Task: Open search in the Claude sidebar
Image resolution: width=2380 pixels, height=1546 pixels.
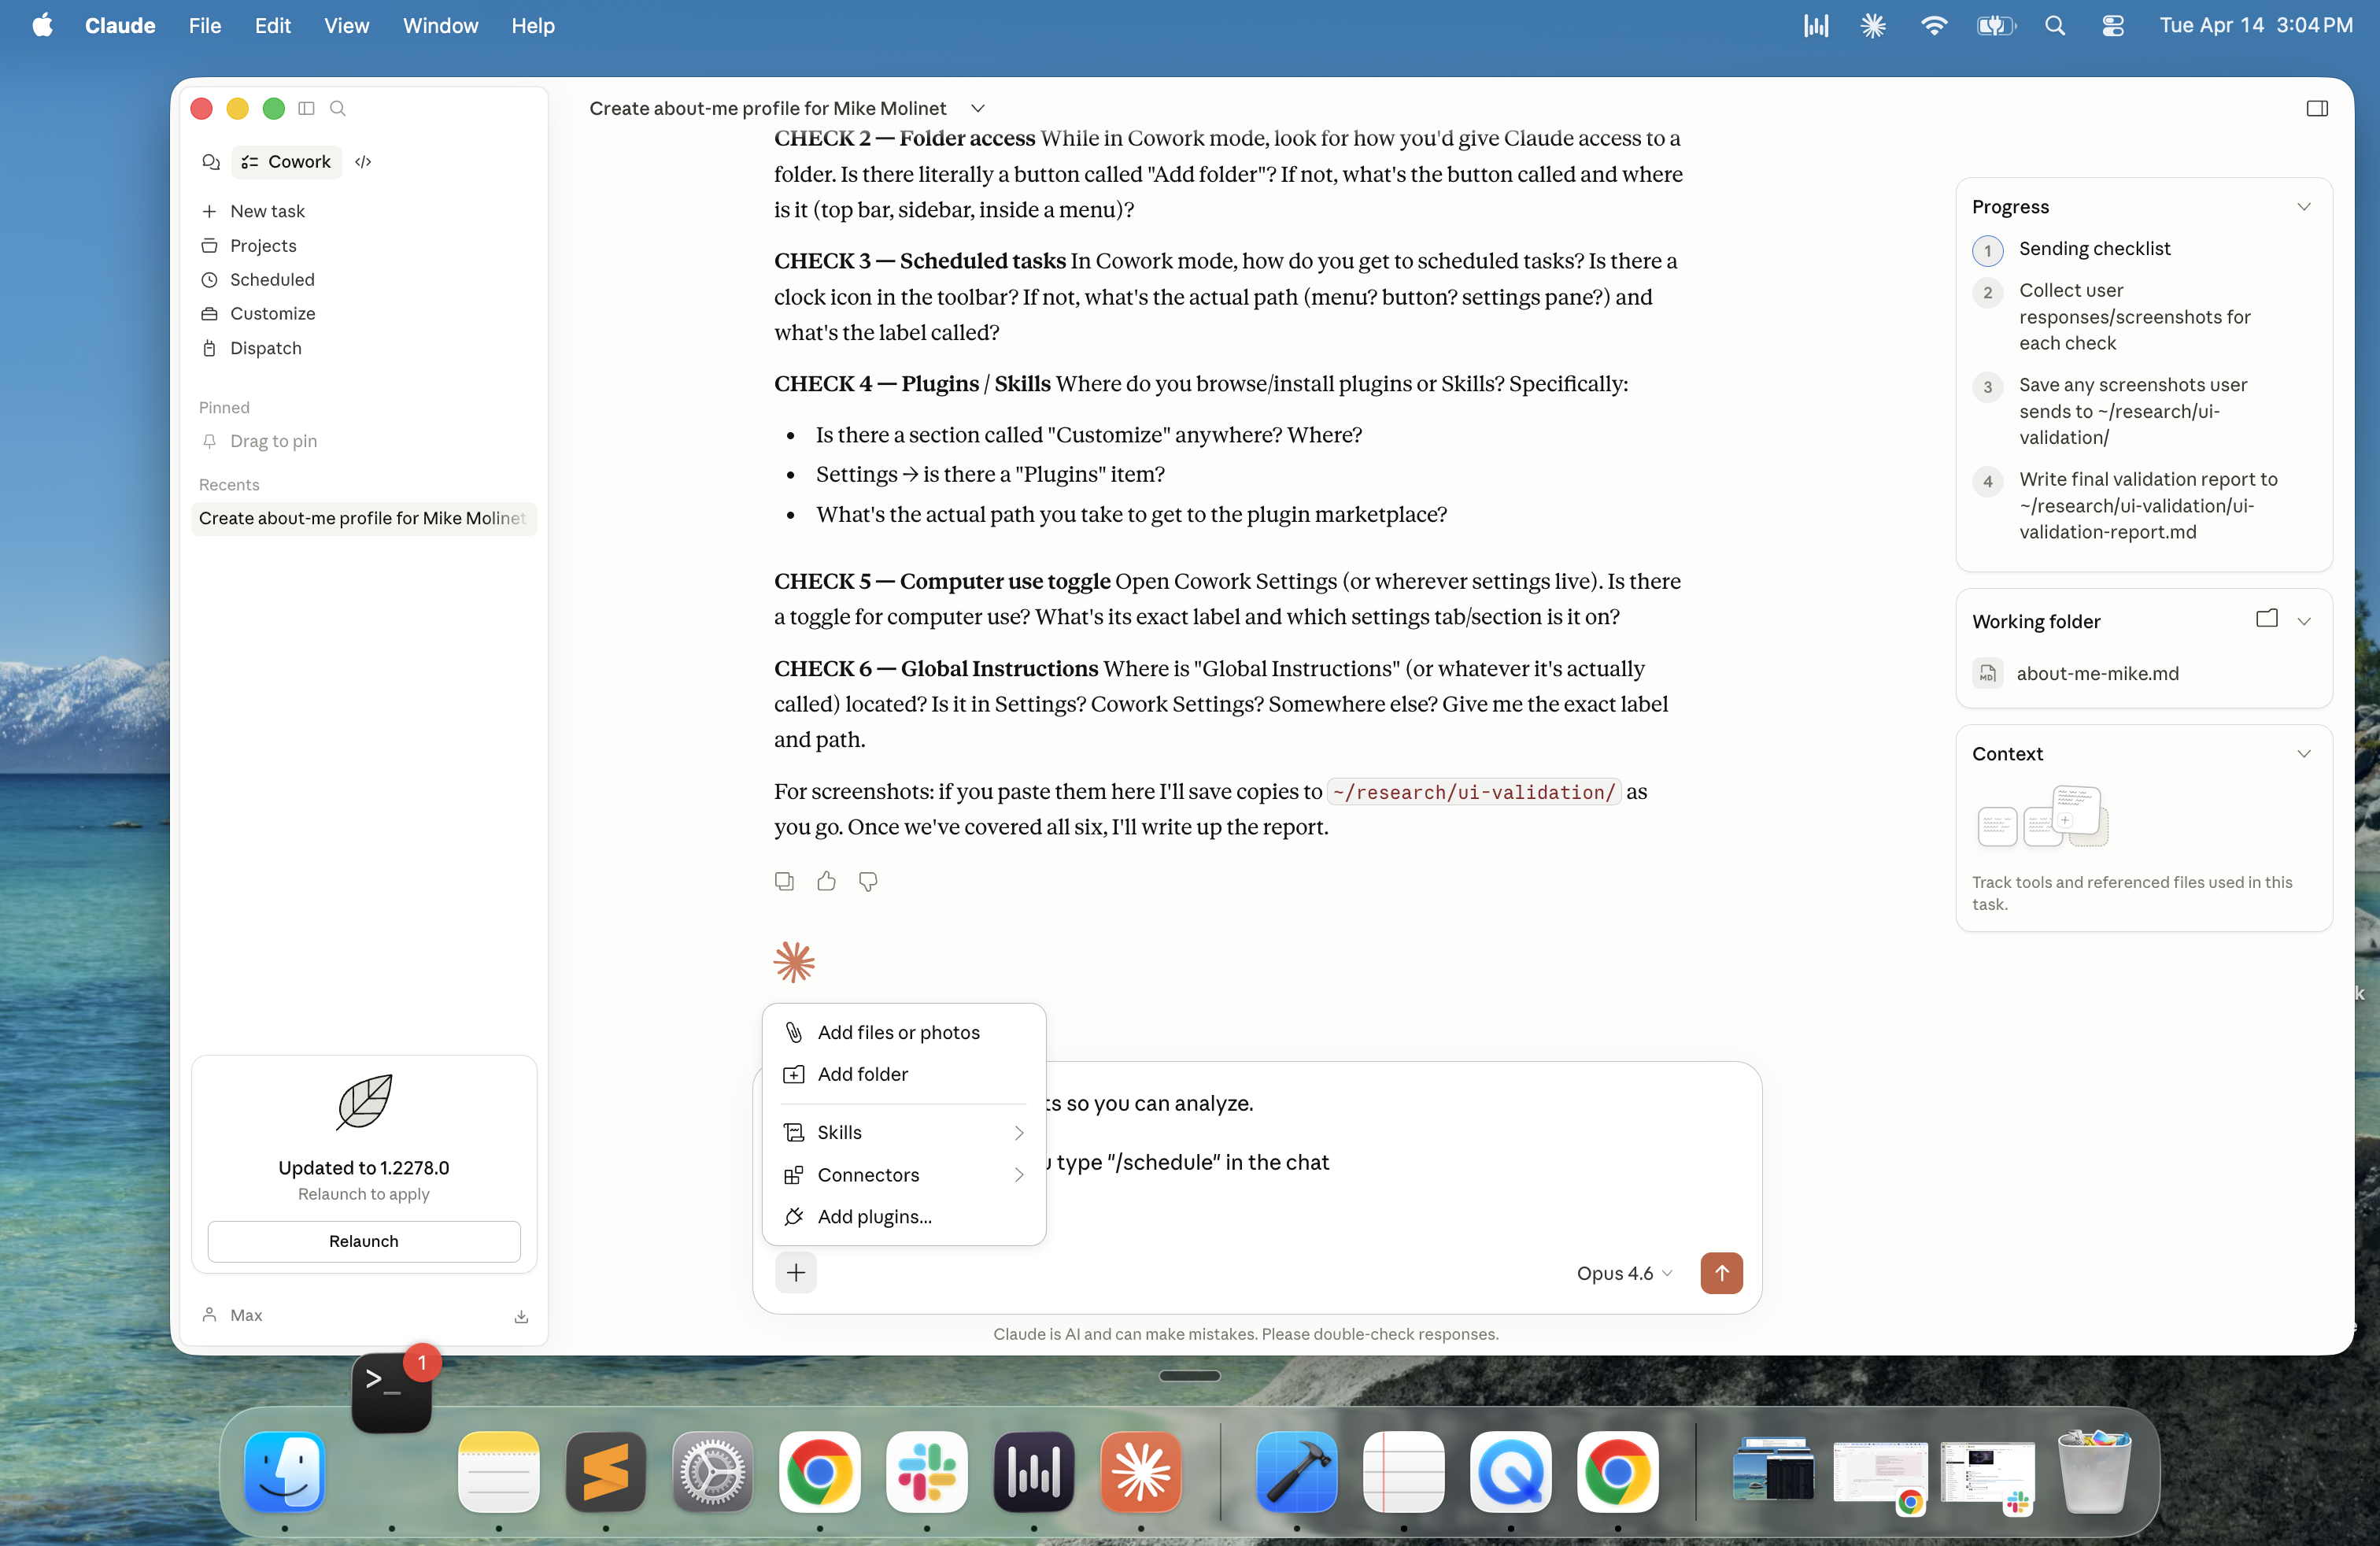Action: [x=338, y=108]
